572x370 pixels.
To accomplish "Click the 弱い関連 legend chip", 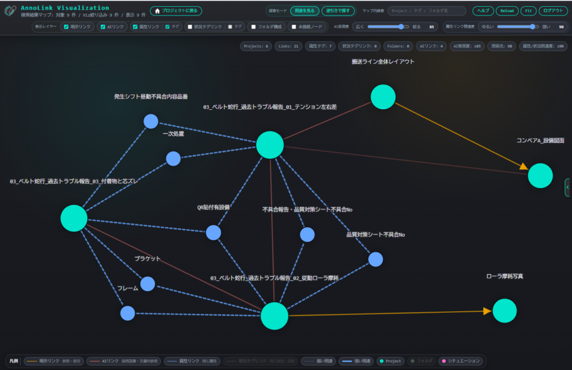I will [319, 361].
